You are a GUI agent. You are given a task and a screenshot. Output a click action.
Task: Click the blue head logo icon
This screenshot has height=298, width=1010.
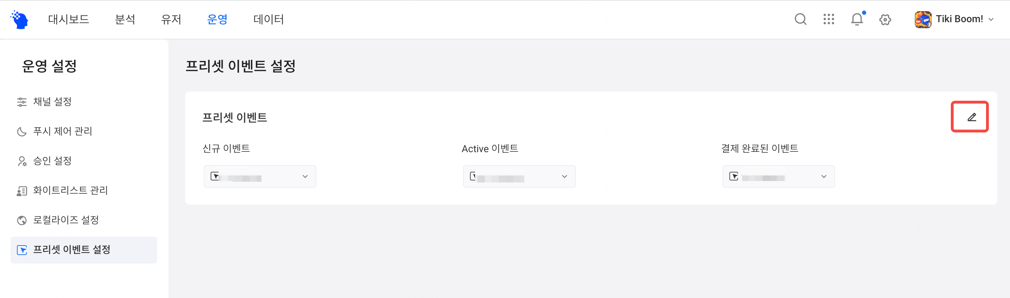[x=20, y=20]
